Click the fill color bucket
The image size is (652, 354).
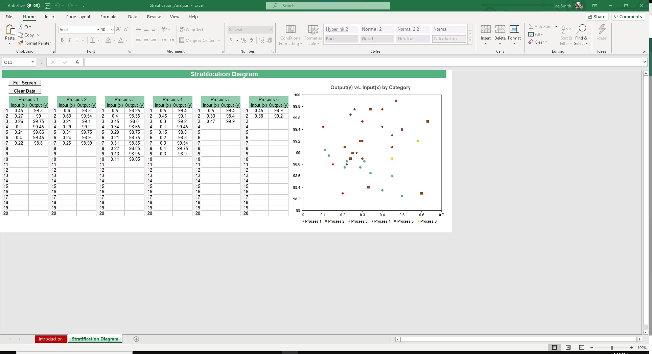108,41
